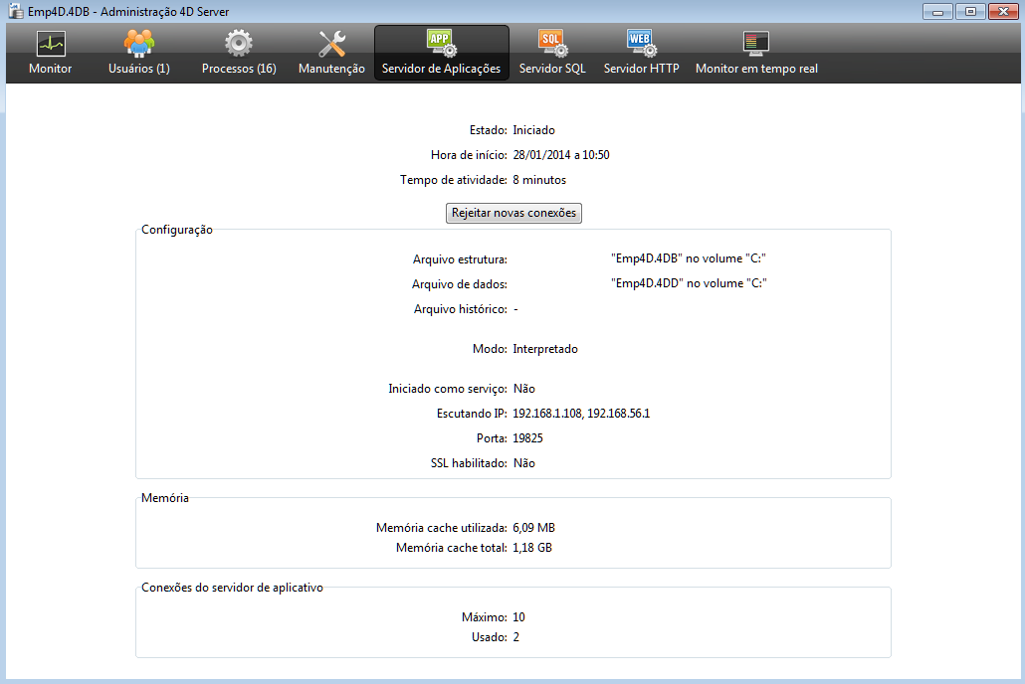Click the listening IP addresses value
Screen dimensions: 1025x684
tap(580, 414)
